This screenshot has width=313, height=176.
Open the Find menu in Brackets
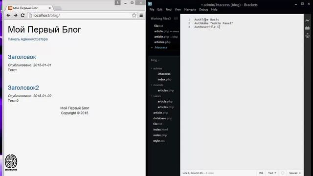[x=168, y=10]
